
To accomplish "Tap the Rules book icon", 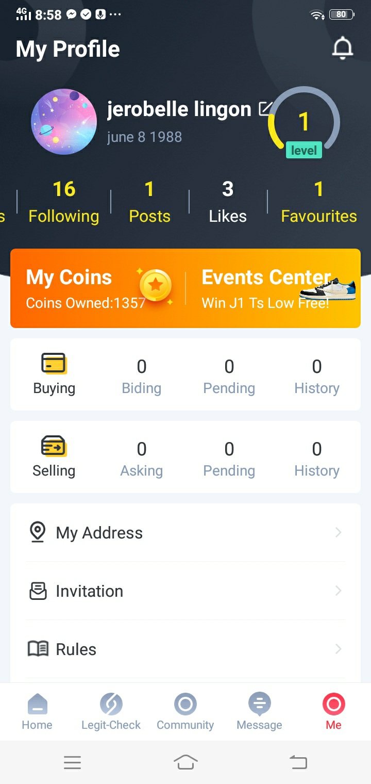I will (38, 649).
